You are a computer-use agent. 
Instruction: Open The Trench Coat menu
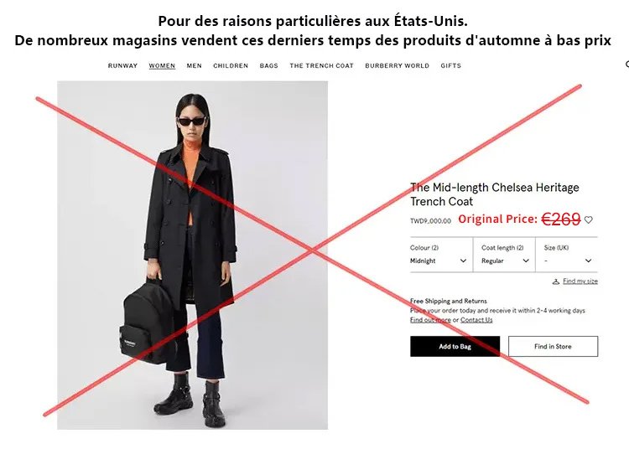pos(322,65)
